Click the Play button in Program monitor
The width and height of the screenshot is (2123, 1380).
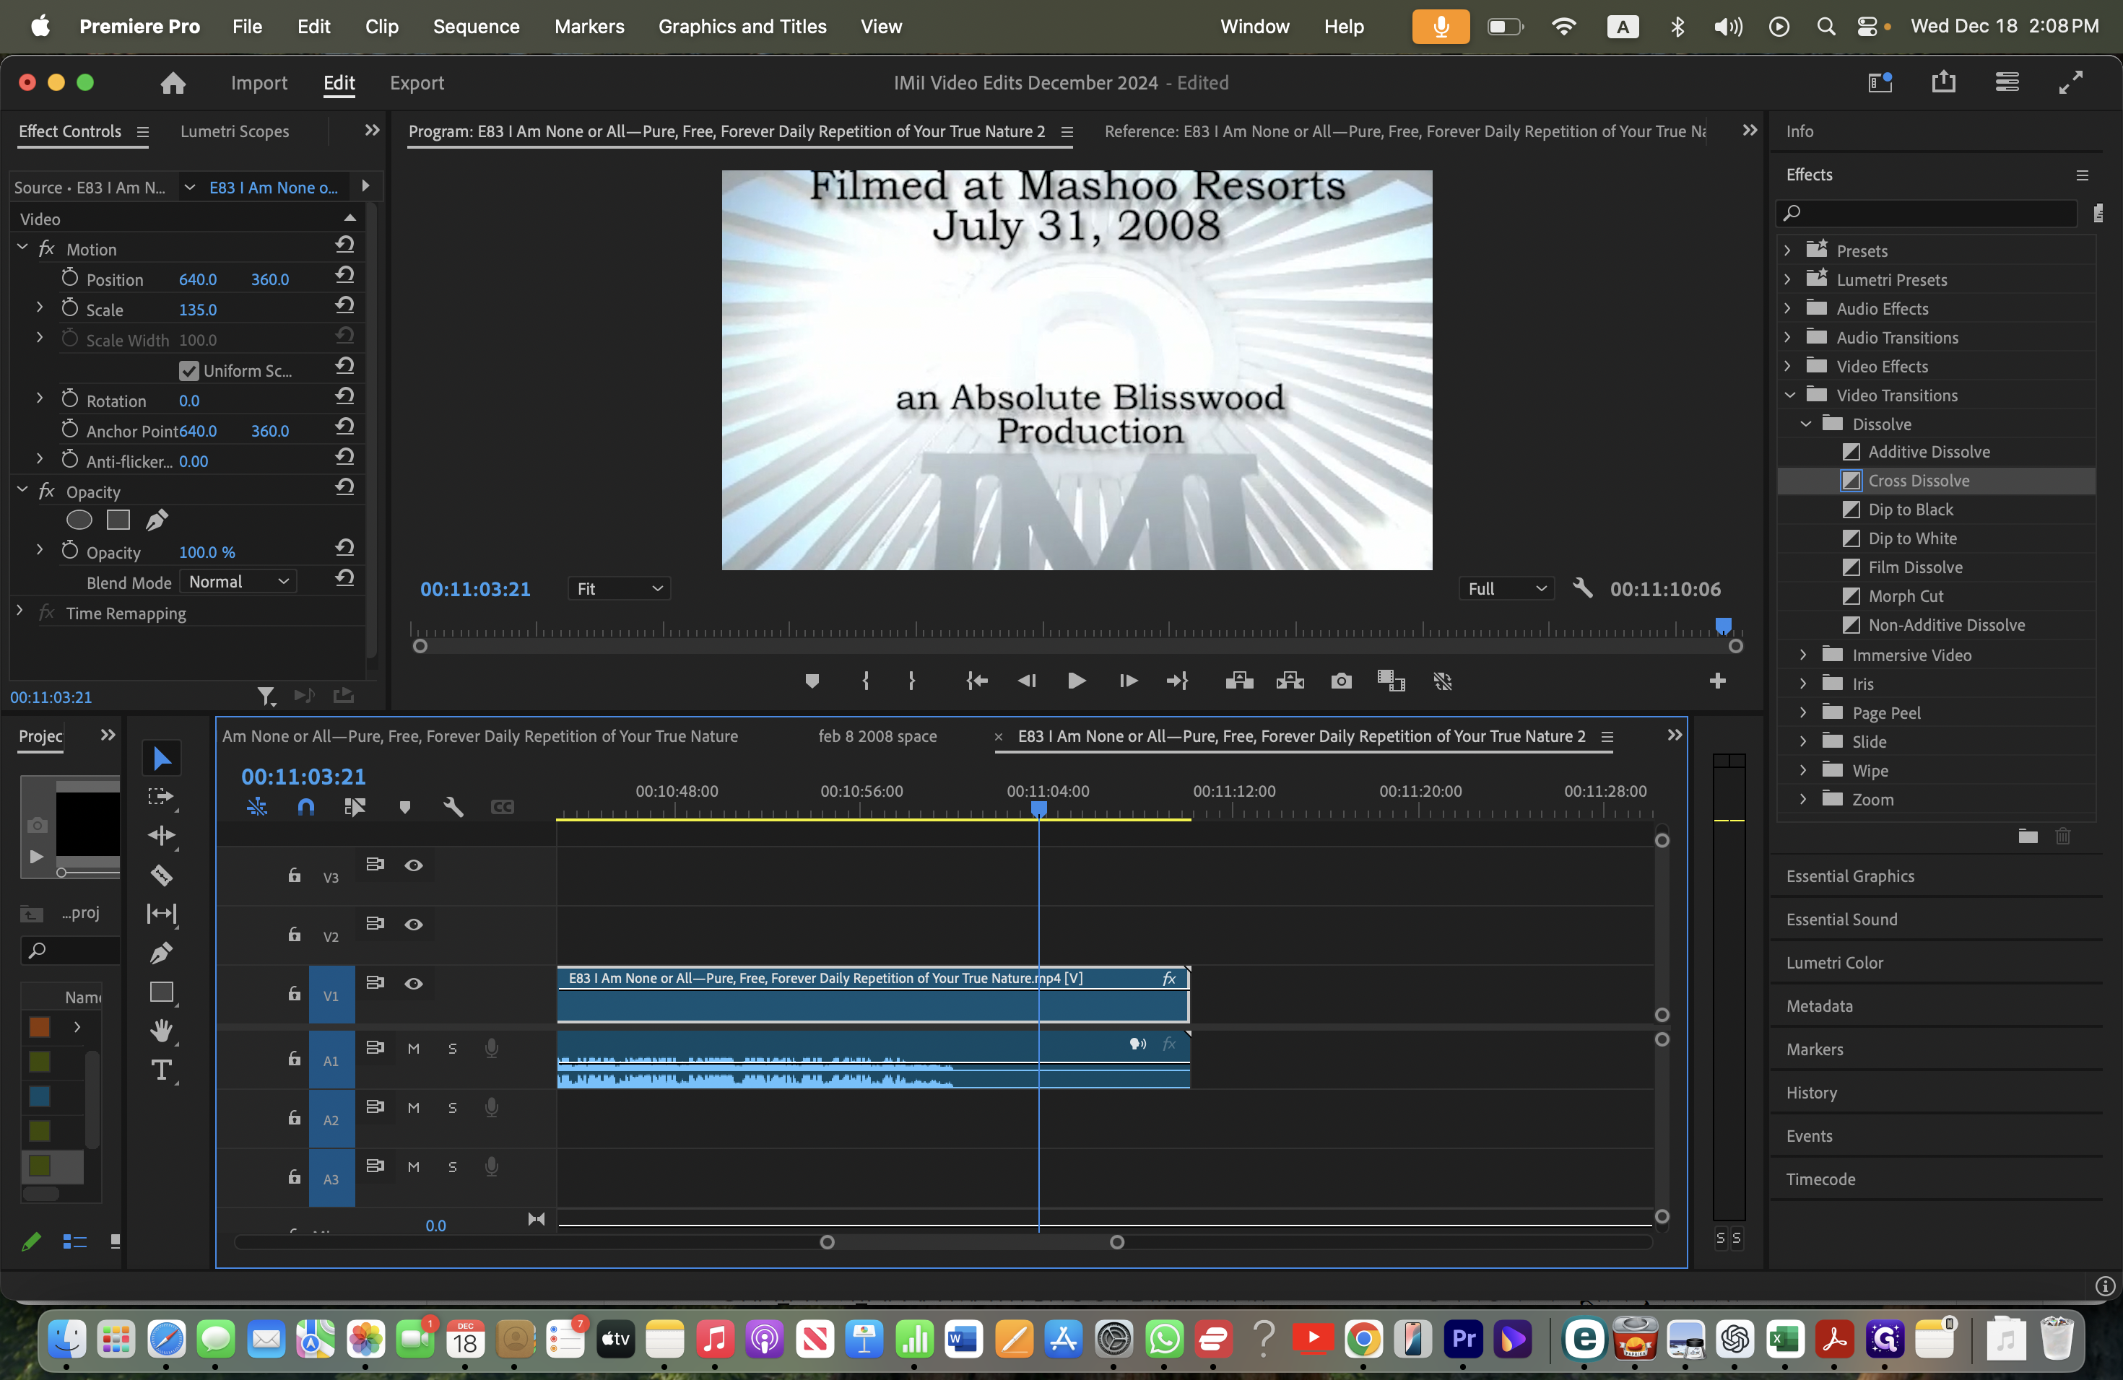click(1077, 681)
